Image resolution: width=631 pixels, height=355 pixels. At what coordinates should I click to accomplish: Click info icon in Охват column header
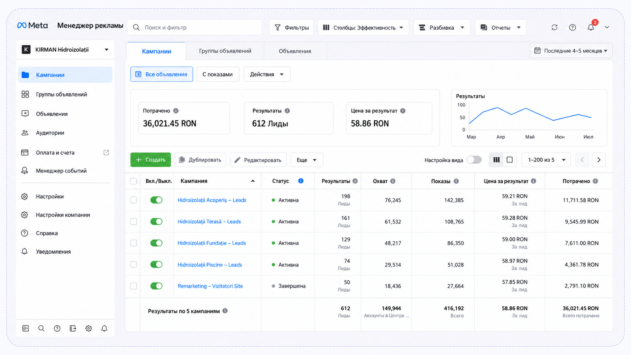click(x=393, y=181)
